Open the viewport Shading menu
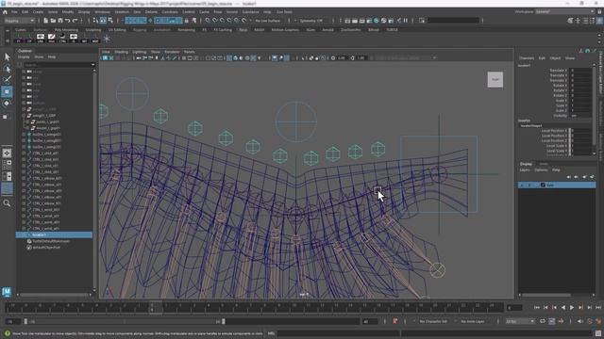The width and height of the screenshot is (604, 339). click(121, 52)
